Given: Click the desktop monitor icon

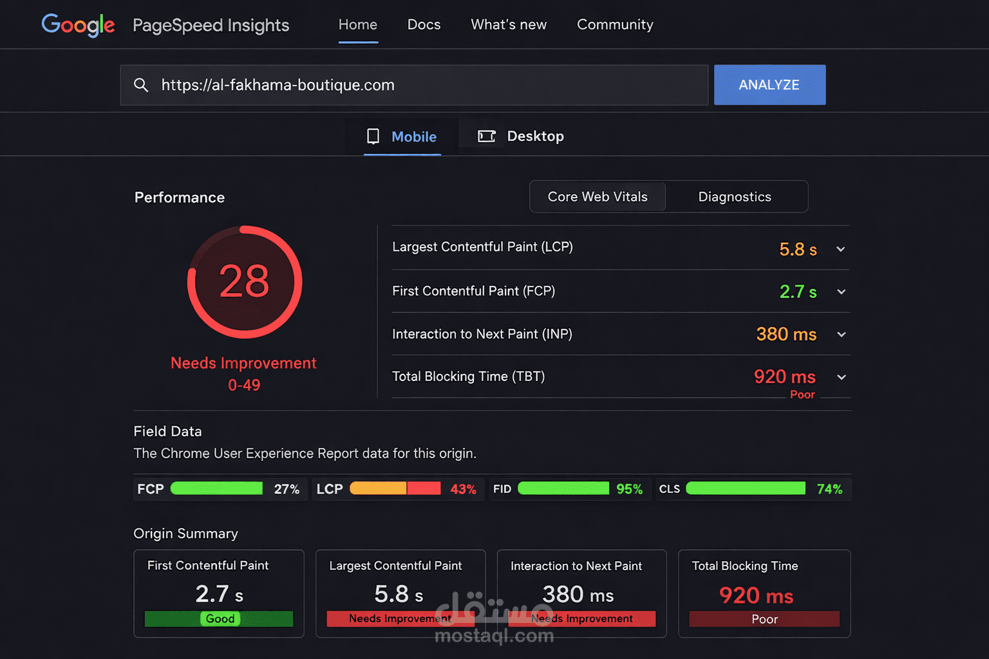Looking at the screenshot, I should (487, 136).
